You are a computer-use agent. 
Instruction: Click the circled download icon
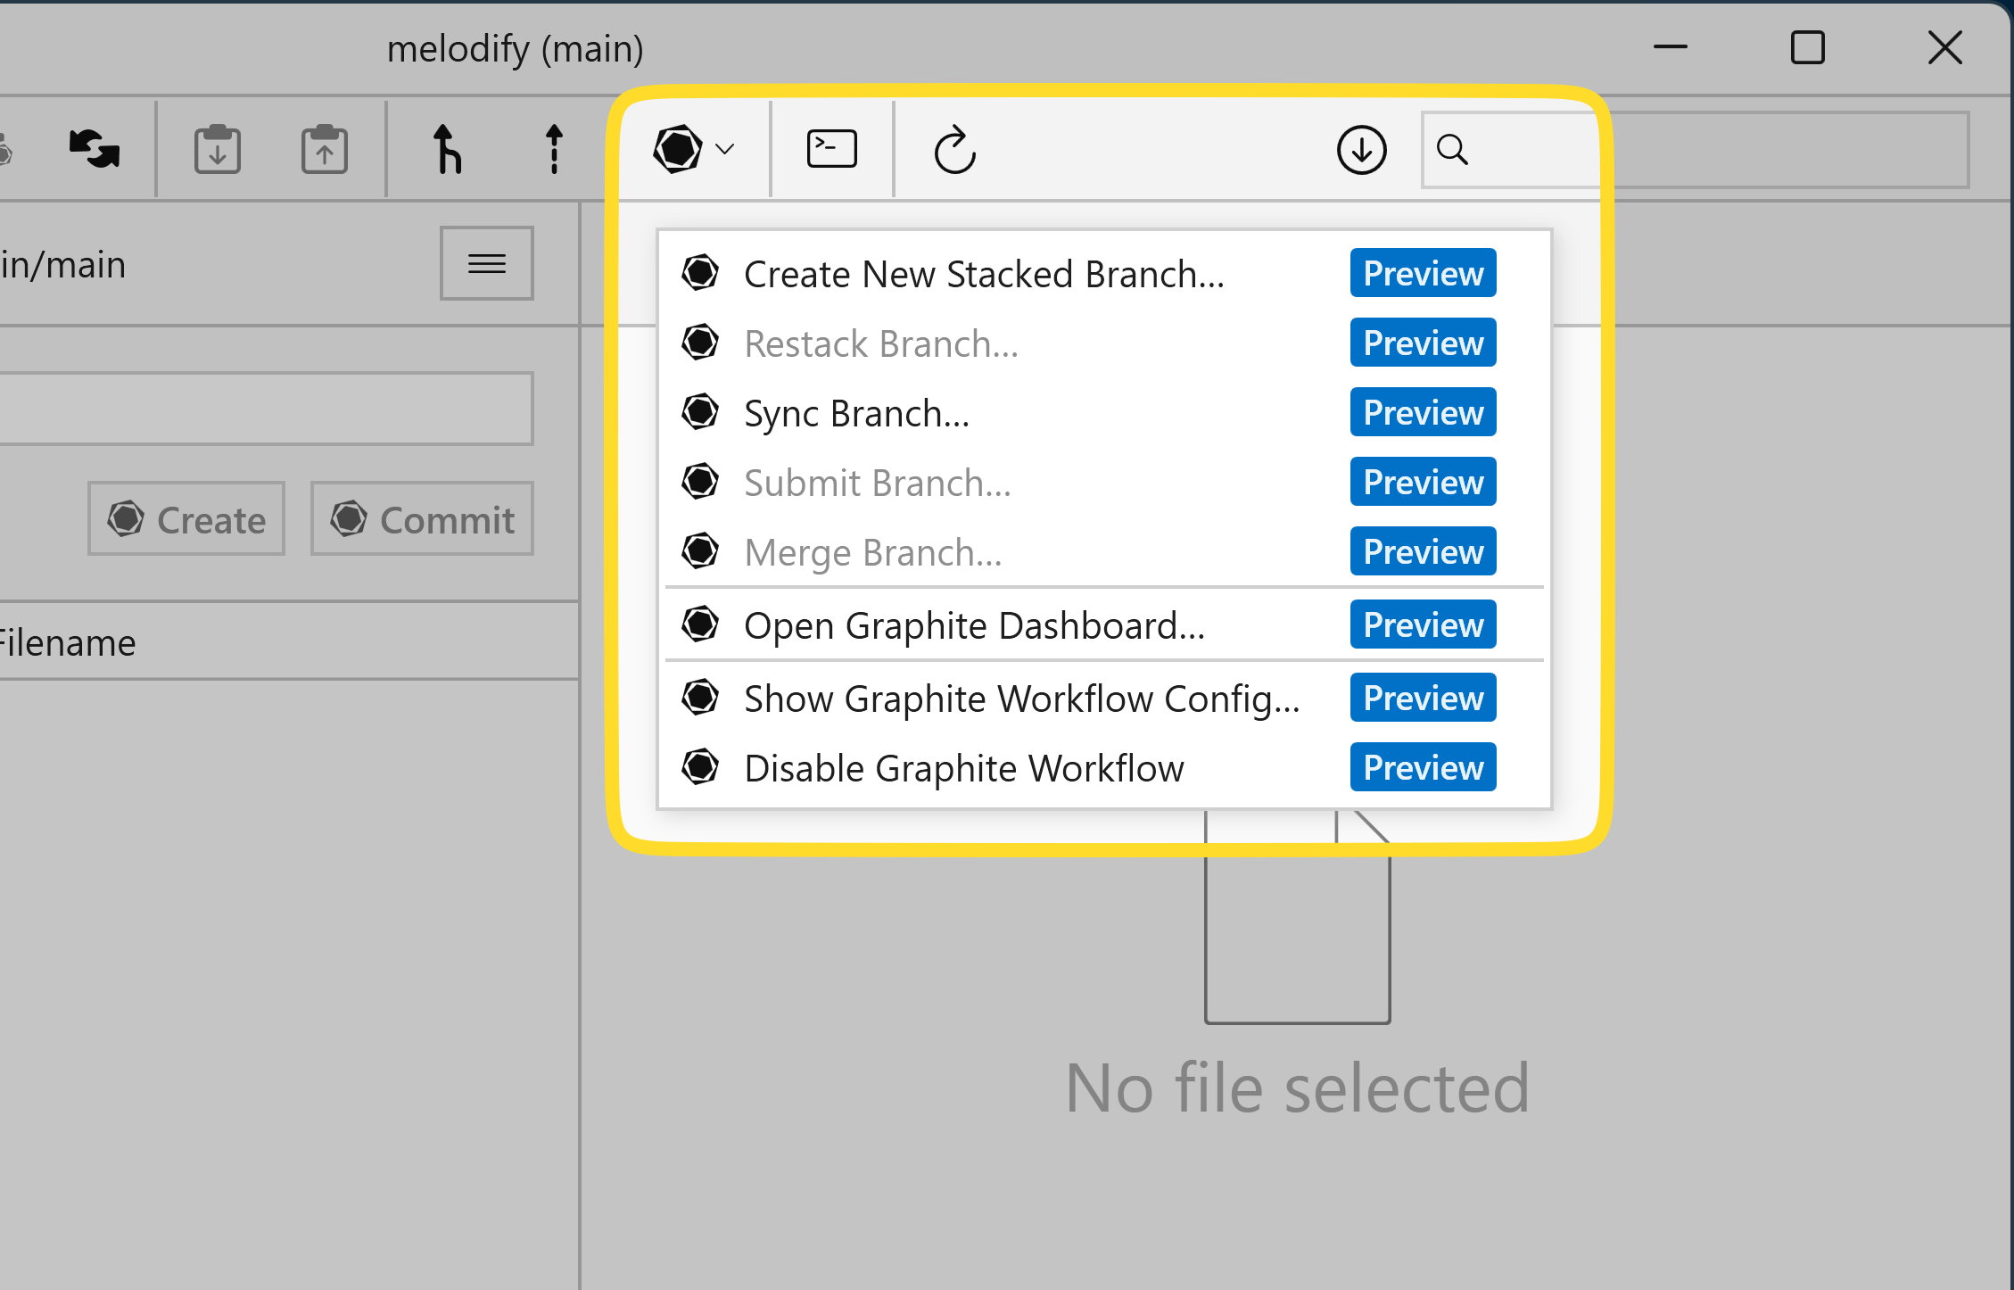[x=1360, y=150]
